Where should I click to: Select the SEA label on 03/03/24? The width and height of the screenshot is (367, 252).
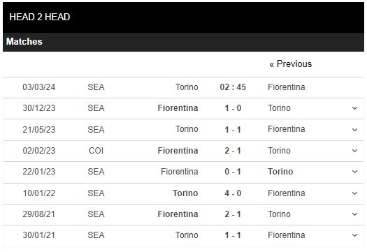tap(96, 87)
